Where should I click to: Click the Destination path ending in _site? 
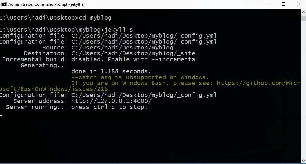tap(133, 53)
